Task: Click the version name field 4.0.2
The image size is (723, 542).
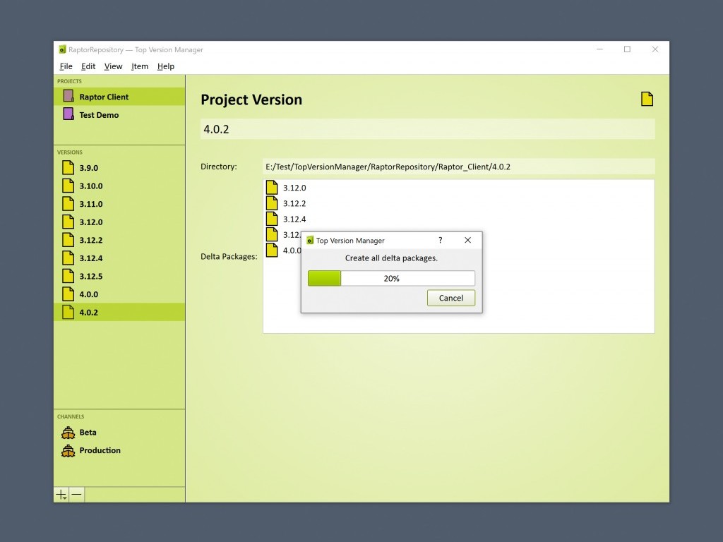Action: point(427,129)
